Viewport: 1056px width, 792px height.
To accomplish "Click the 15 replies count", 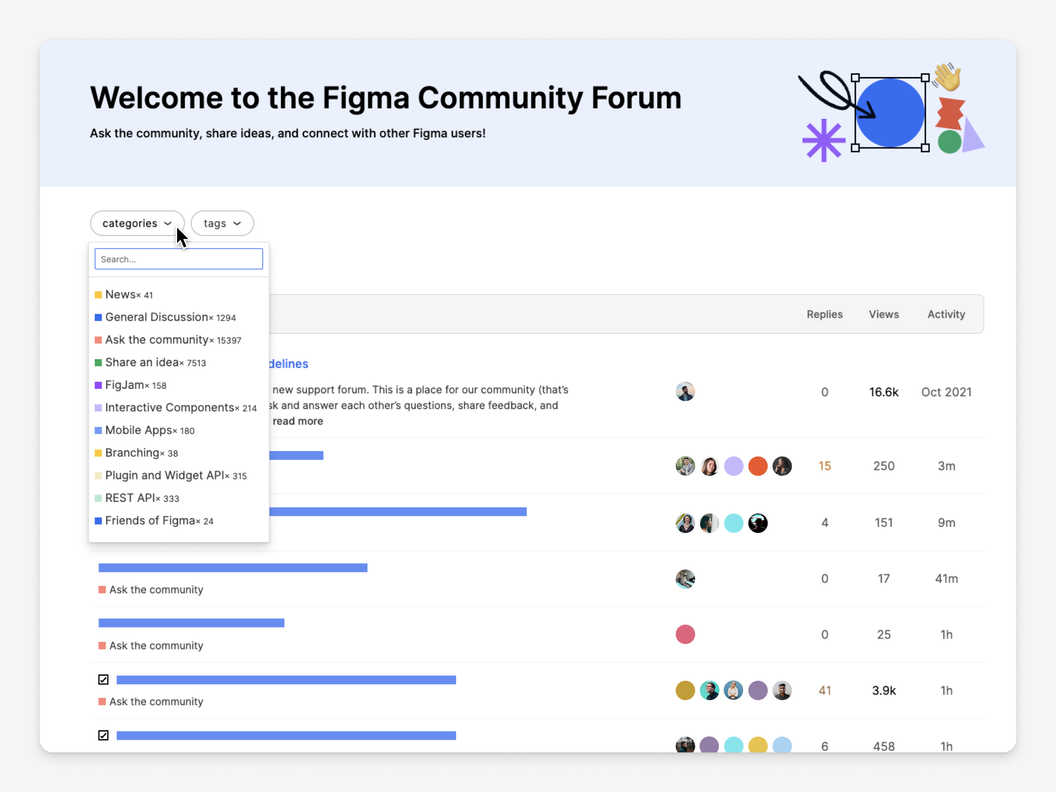I will coord(824,466).
